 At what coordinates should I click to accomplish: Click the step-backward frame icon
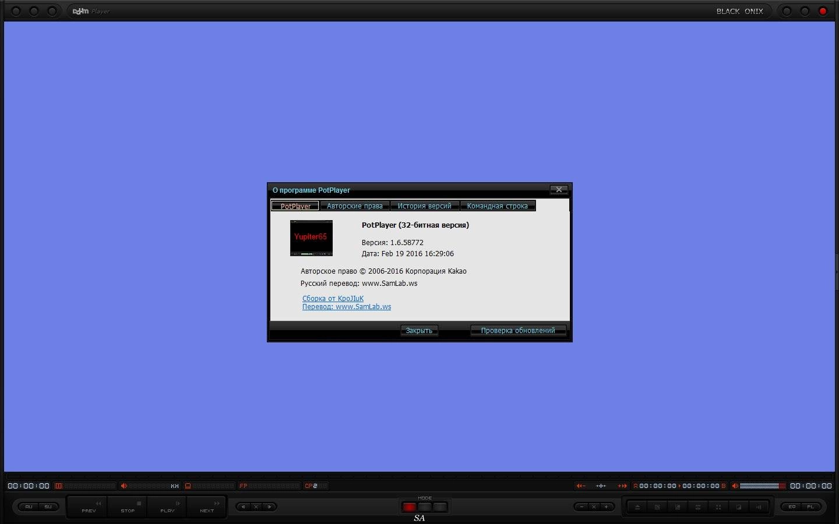244,507
